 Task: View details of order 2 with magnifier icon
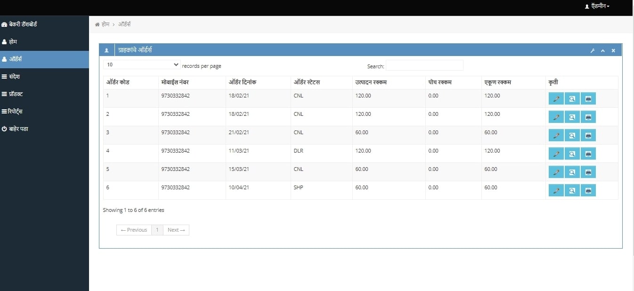pyautogui.click(x=572, y=117)
